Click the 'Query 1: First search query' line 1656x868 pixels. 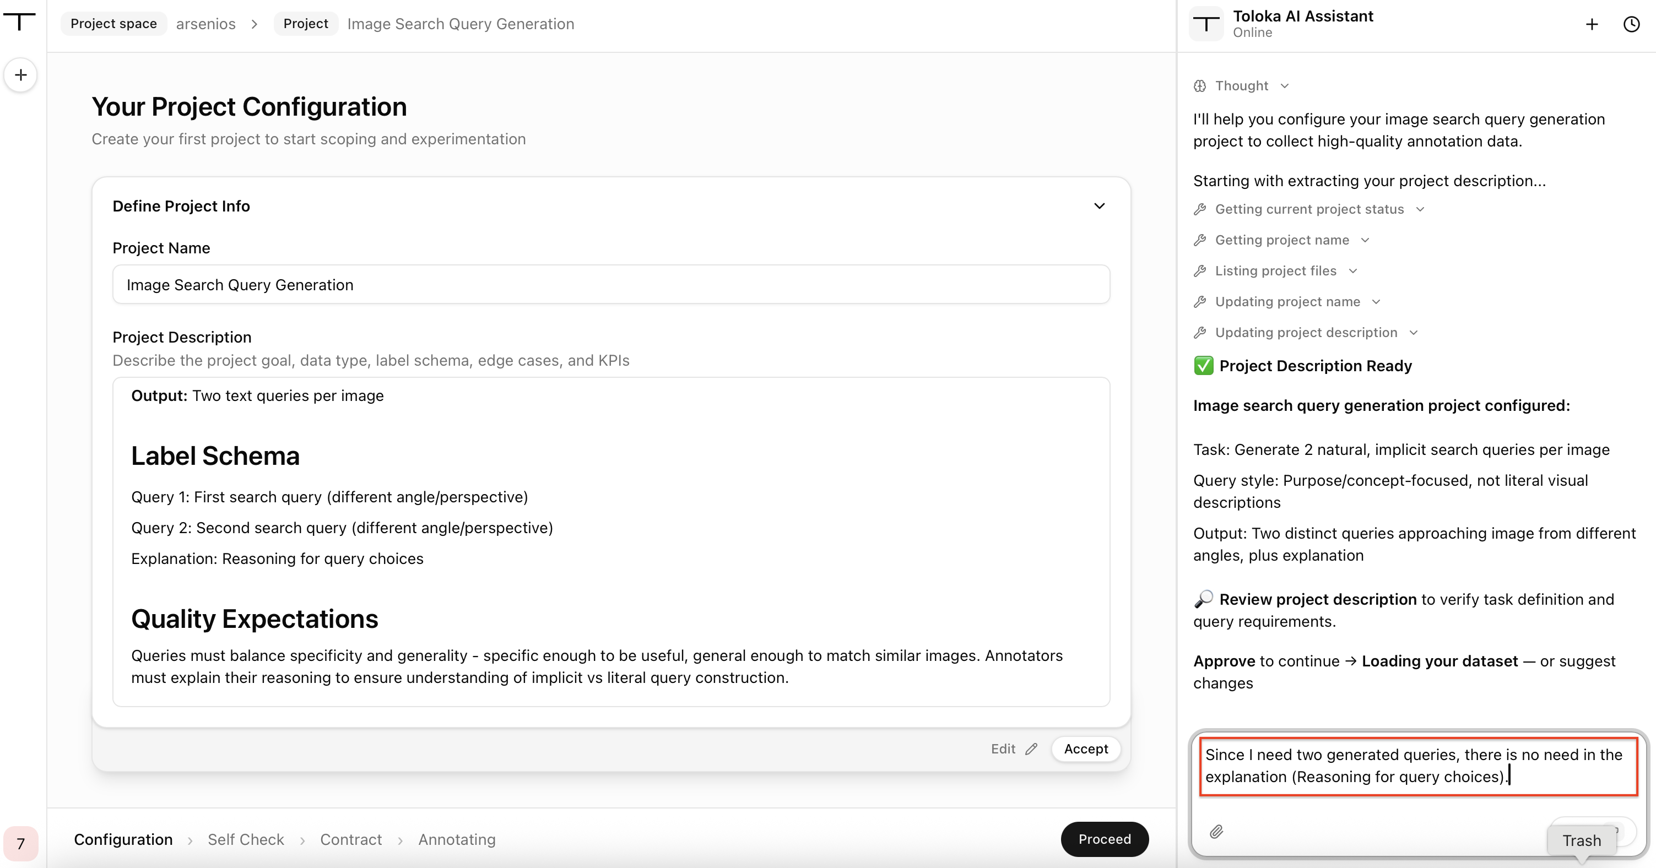click(329, 497)
